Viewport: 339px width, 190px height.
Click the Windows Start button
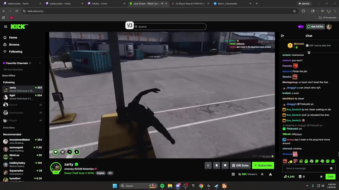[x=115, y=186]
